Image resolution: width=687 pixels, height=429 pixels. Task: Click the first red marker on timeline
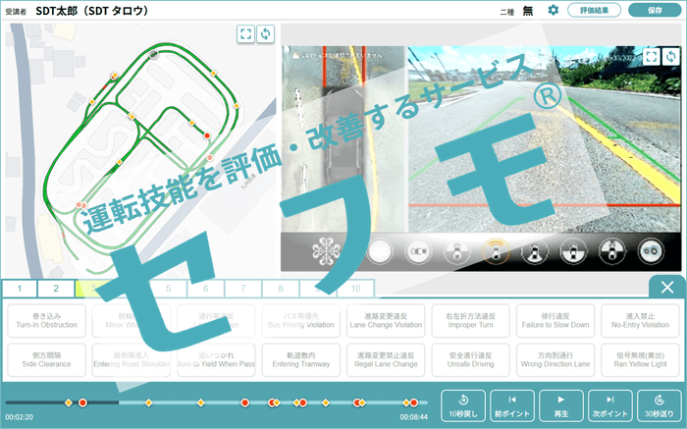pyautogui.click(x=82, y=402)
